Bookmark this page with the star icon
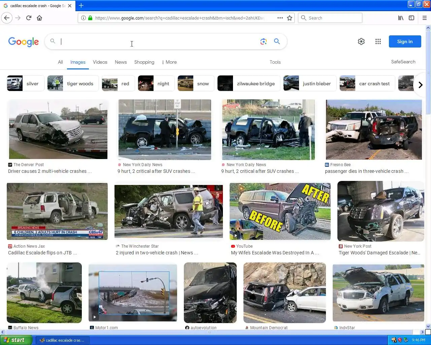This screenshot has height=345, width=431. 290,18
